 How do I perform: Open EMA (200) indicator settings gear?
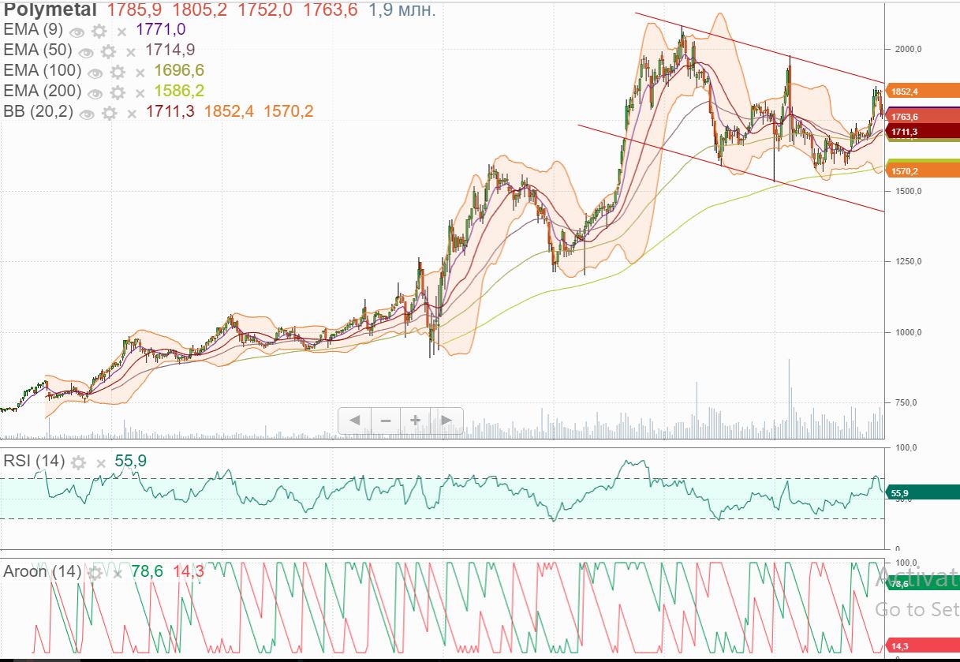click(118, 93)
